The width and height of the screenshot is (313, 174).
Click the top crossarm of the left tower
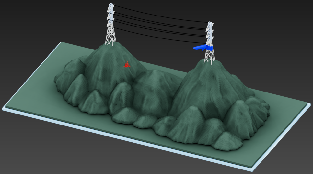pos(111,6)
